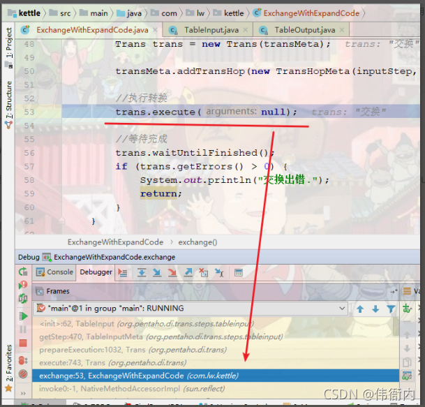
Task: Click the star icon under Favorites
Action: [x=8, y=388]
